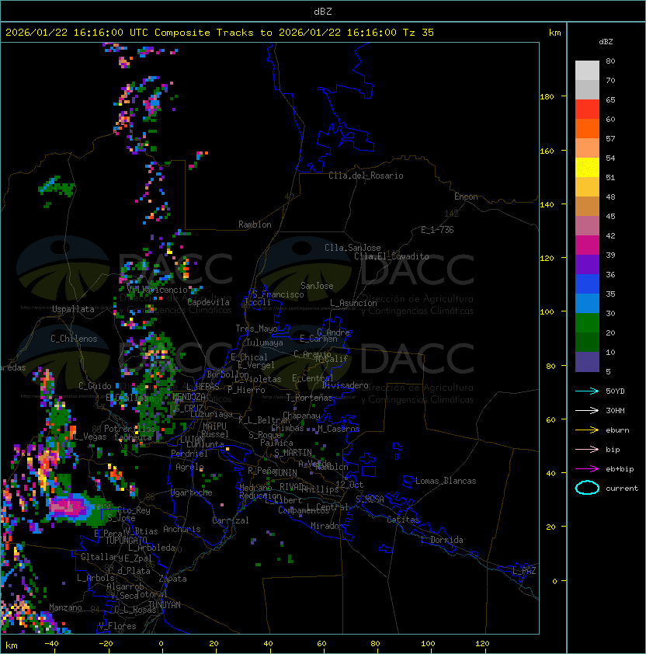Pick the dotted yellow swatch in dBZ scale
Viewport: 646px width, 654px height.
click(x=587, y=168)
